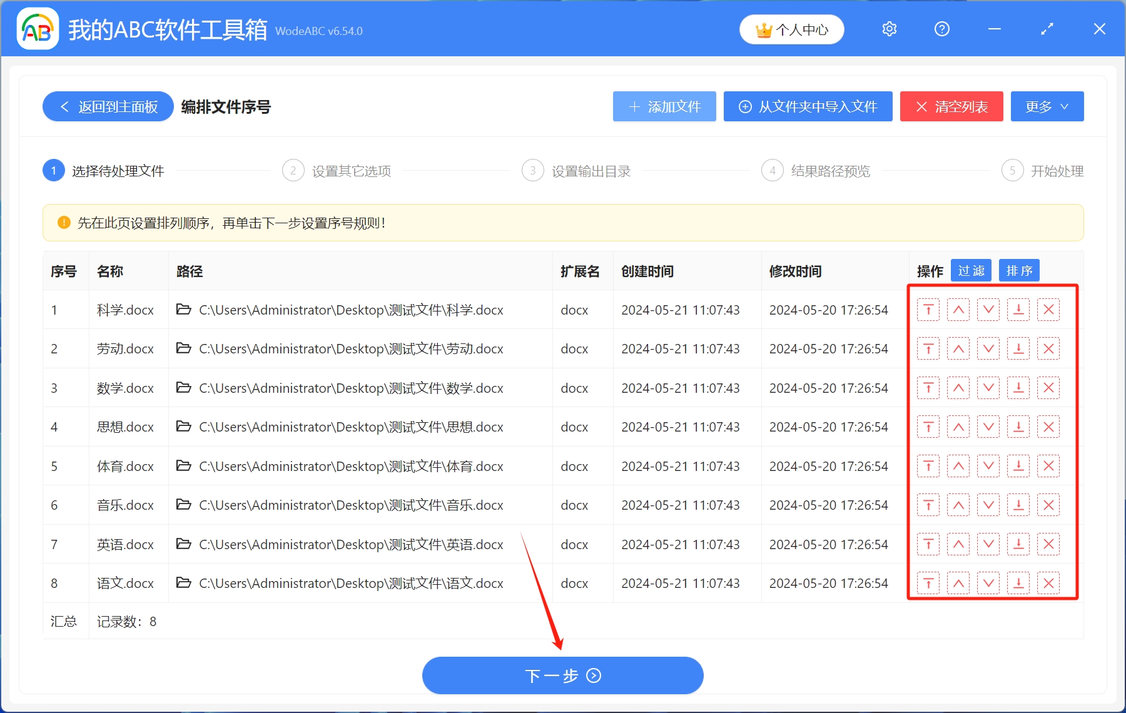Click 清空列表 to clear the file list
The height and width of the screenshot is (713, 1126).
951,106
